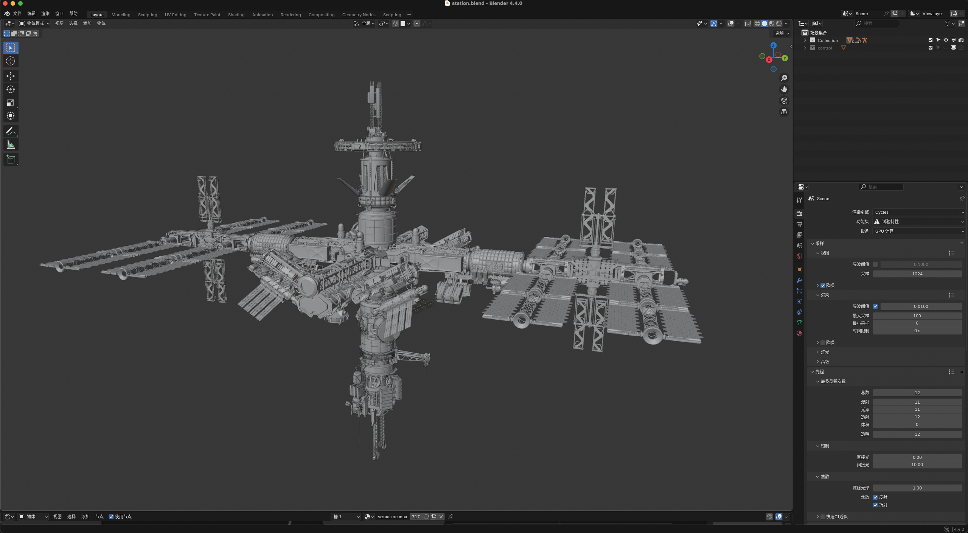
Task: Add a new workspace with plus button
Action: (x=409, y=15)
